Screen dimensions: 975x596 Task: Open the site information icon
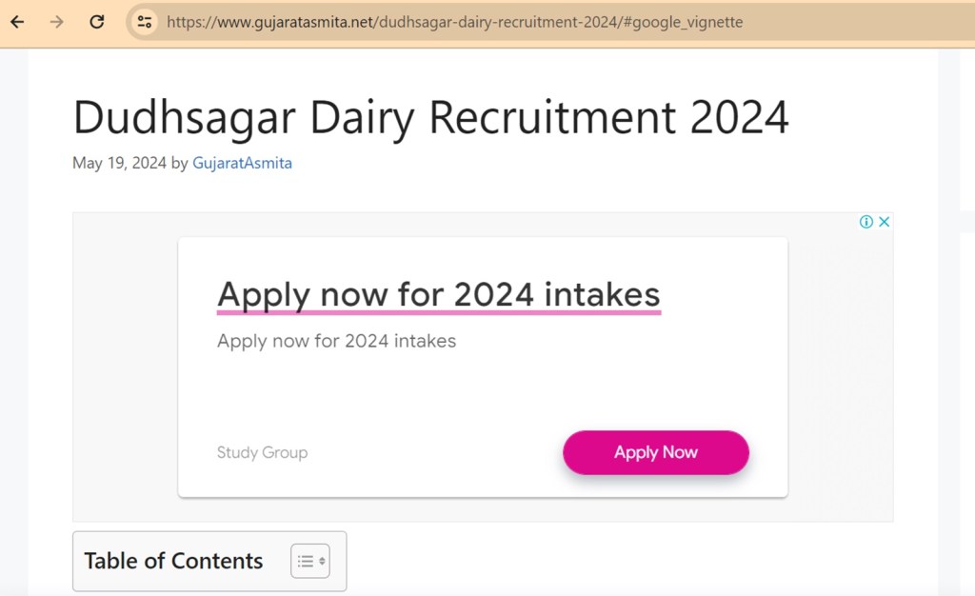tap(145, 21)
